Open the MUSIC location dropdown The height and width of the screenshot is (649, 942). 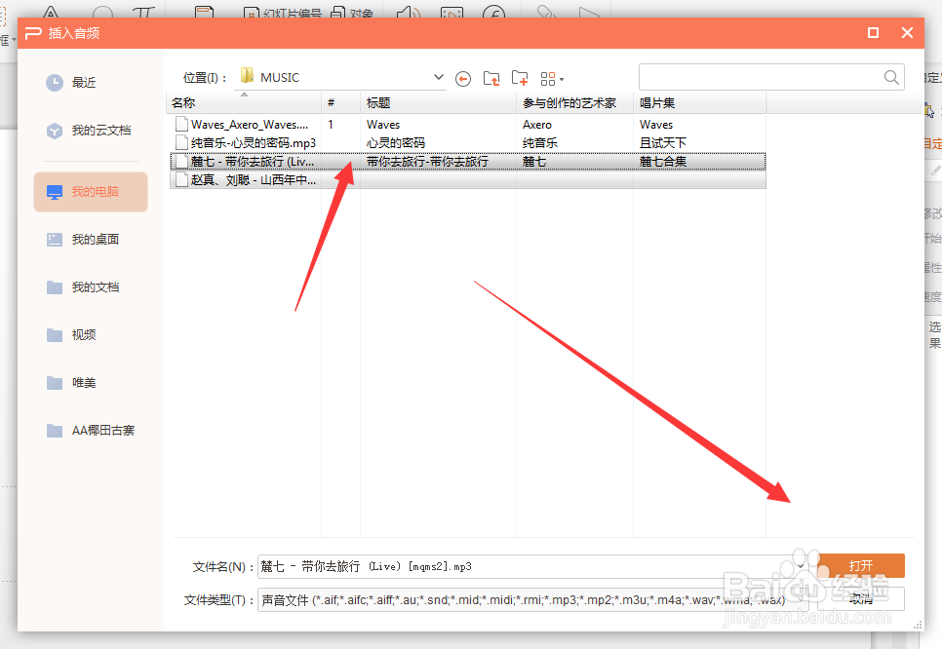[438, 76]
